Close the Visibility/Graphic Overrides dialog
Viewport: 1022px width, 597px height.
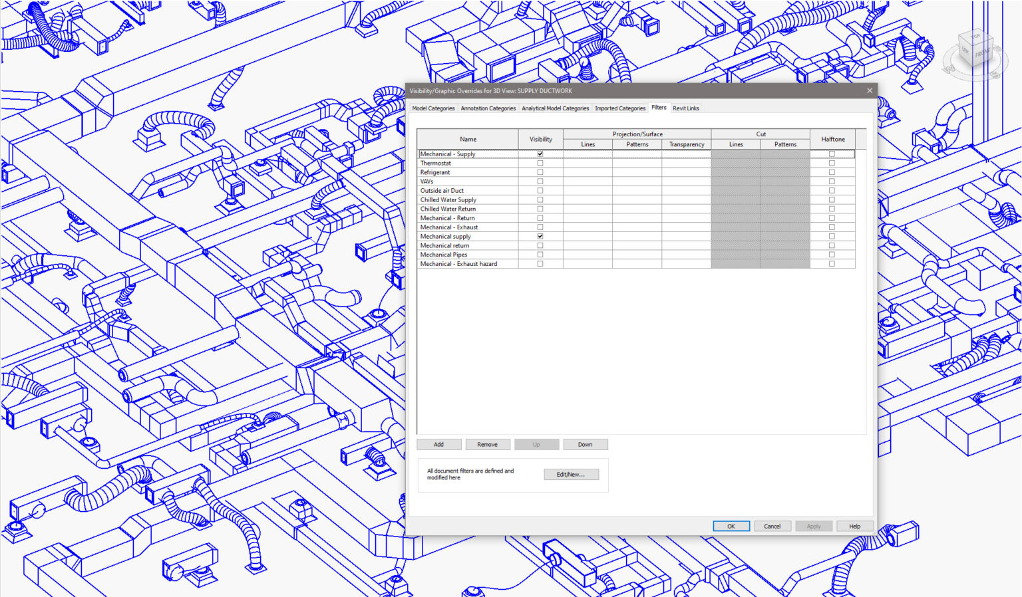[869, 90]
